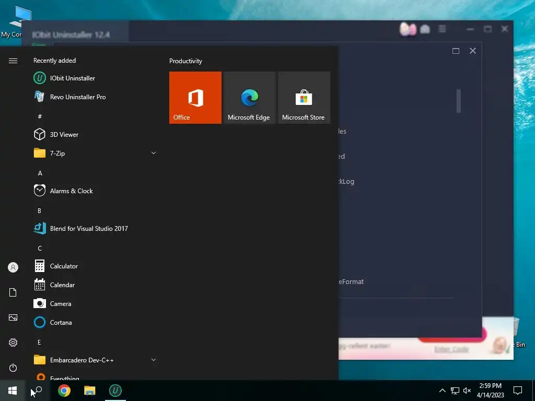The image size is (535, 401).
Task: Click the muted volume icon
Action: coord(467,391)
